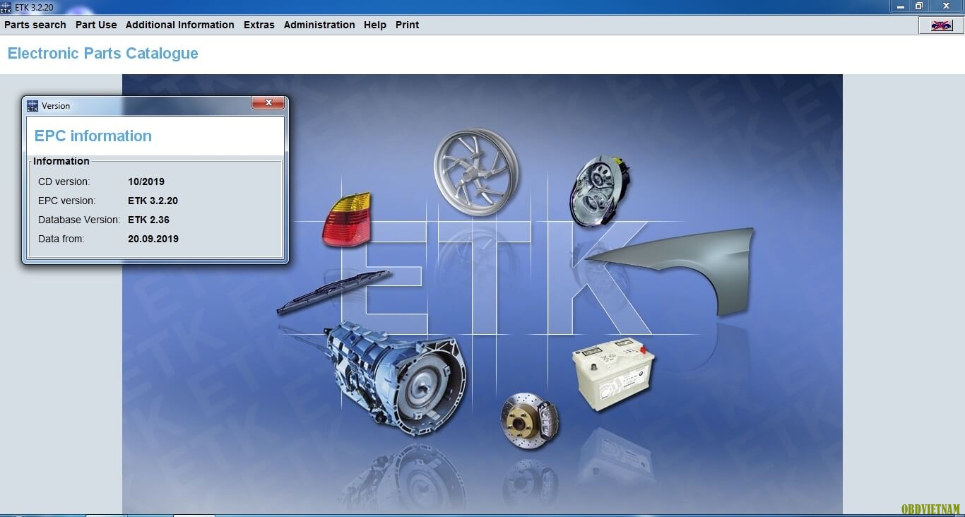965x517 pixels.
Task: Click the Information group label
Action: click(x=61, y=161)
